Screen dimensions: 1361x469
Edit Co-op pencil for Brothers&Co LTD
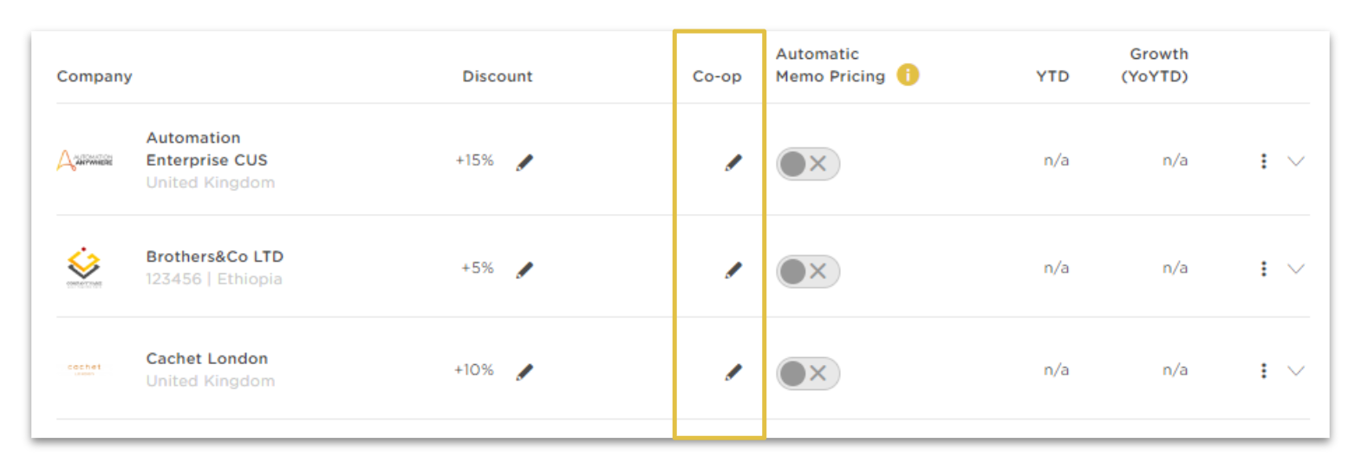click(x=733, y=270)
